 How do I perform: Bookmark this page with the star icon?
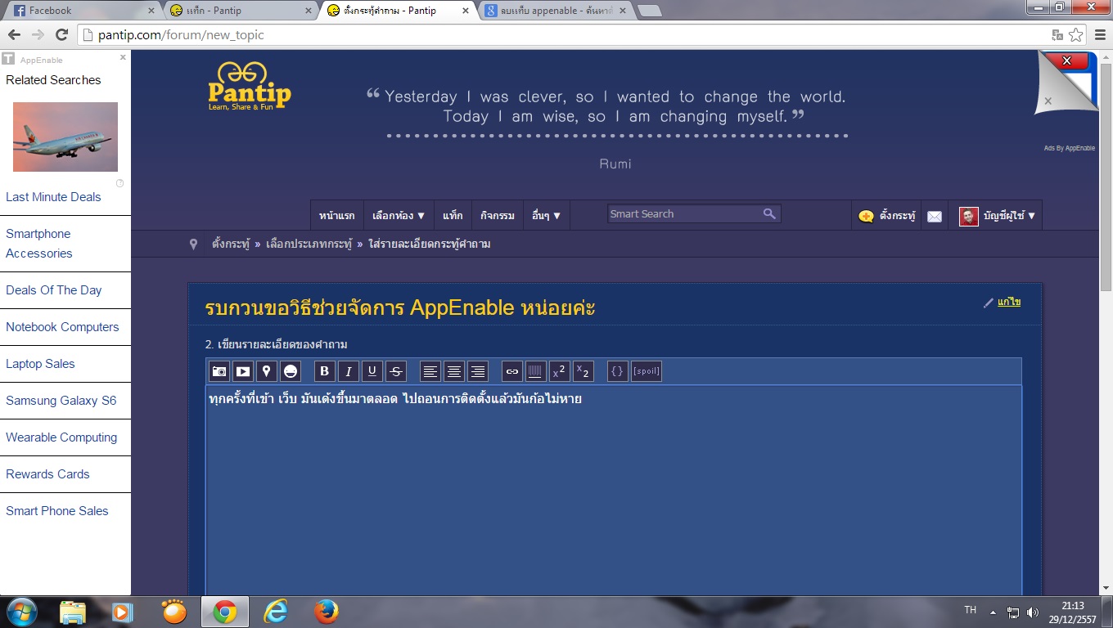(x=1075, y=34)
